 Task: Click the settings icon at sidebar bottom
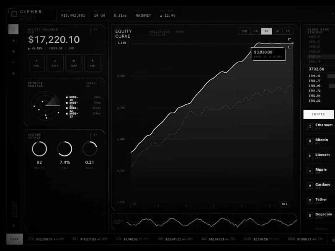(x=13, y=225)
